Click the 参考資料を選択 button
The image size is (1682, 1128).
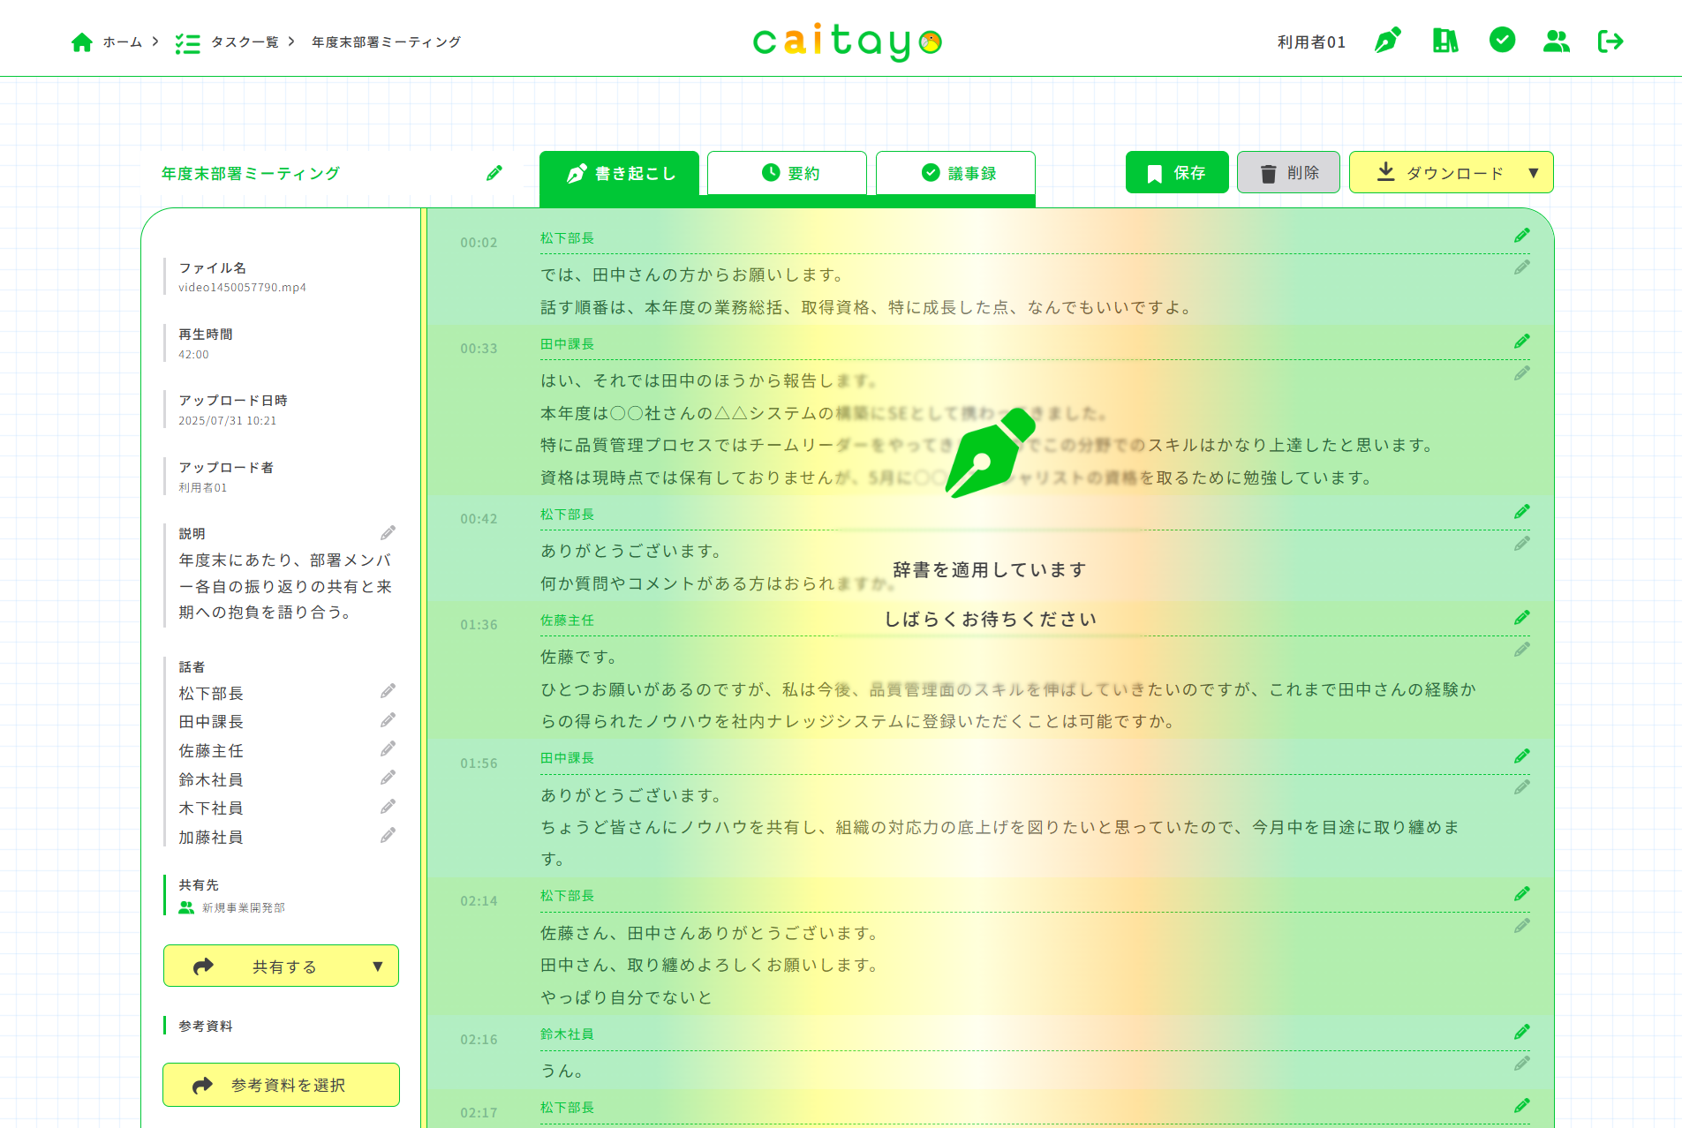tap(281, 1085)
